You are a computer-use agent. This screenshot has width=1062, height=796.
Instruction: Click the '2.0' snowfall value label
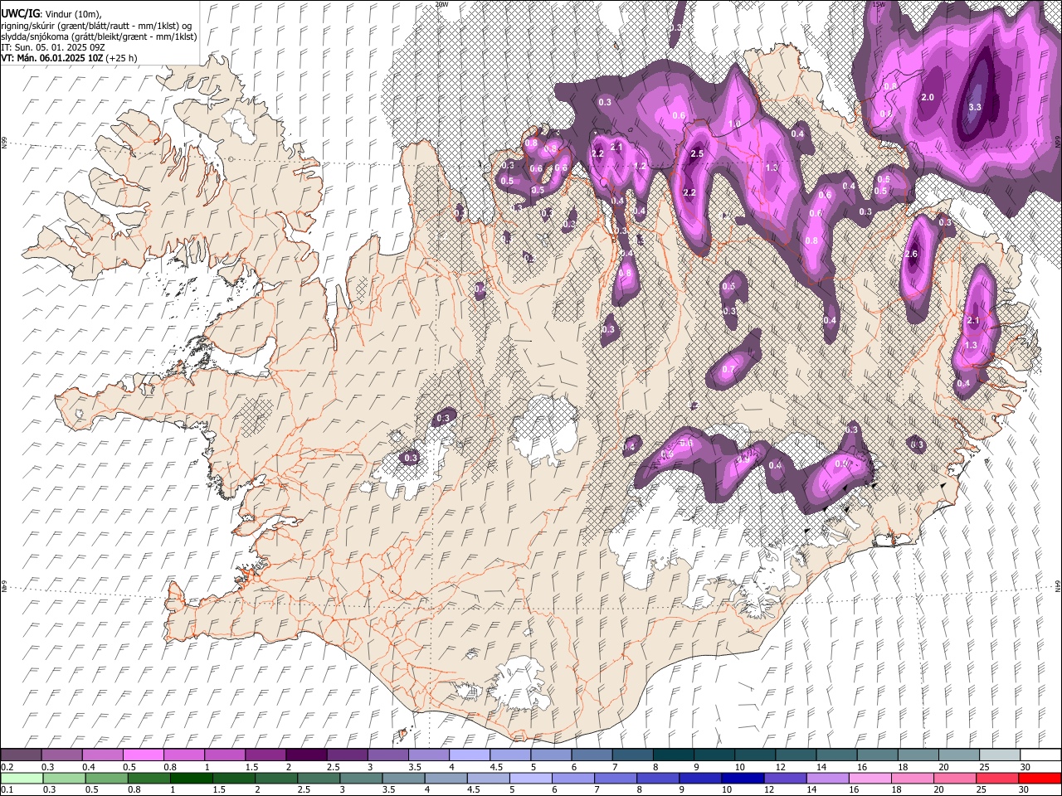point(928,97)
